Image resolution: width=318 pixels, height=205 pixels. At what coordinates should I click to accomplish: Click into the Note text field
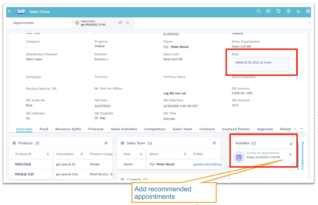click(x=260, y=65)
